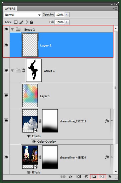Toggle Effects eye under dreamstime_4855834
The width and height of the screenshot is (121, 183).
(x=29, y=172)
